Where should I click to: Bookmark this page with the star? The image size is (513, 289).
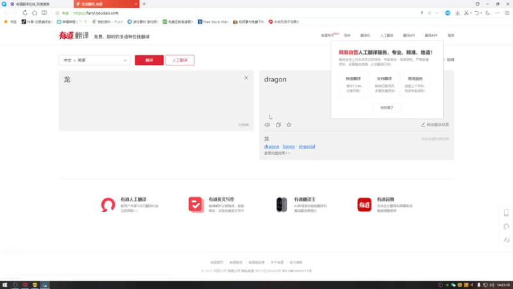pyautogui.click(x=57, y=13)
